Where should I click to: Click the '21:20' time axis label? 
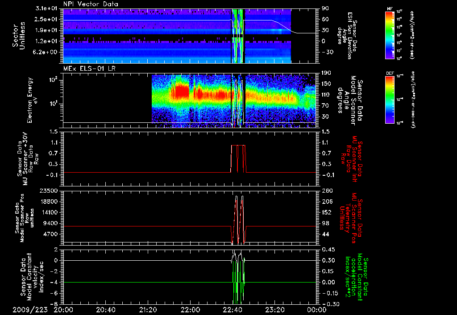click(x=148, y=310)
